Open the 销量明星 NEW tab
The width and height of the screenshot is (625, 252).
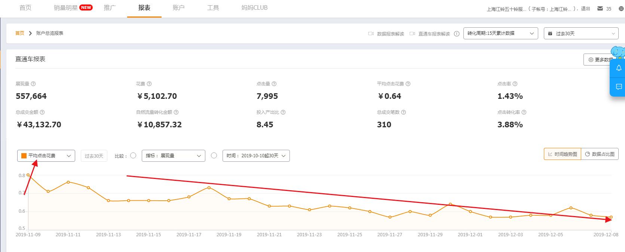pos(73,7)
